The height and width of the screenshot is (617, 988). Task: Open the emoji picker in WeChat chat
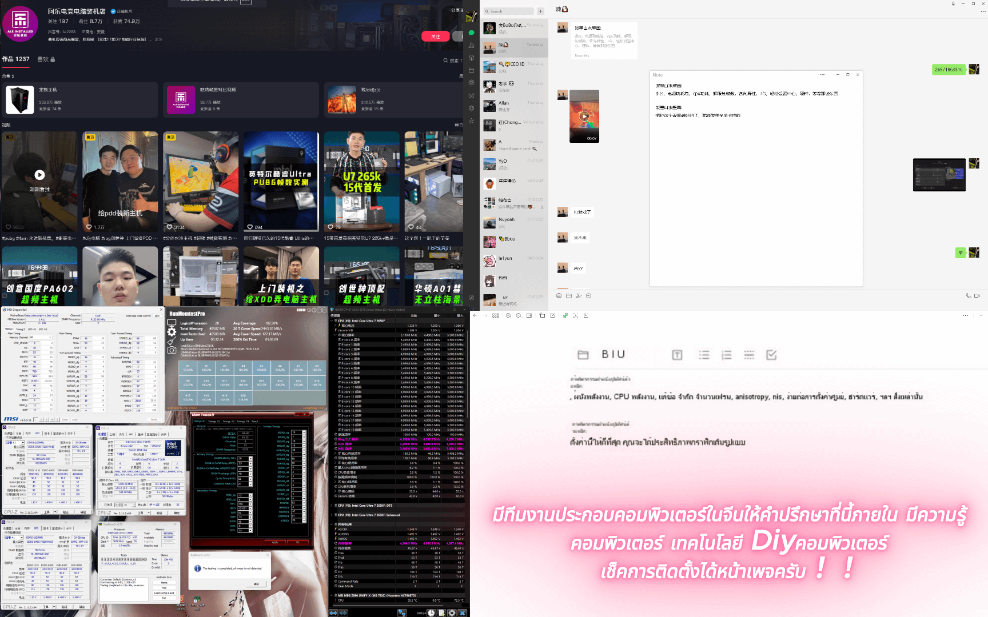pyautogui.click(x=559, y=296)
